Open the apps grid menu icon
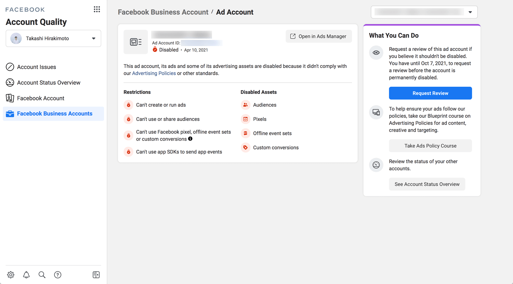The width and height of the screenshot is (513, 284). (x=97, y=9)
